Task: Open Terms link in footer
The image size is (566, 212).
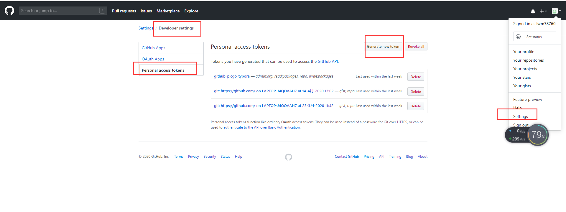Action: point(179,157)
